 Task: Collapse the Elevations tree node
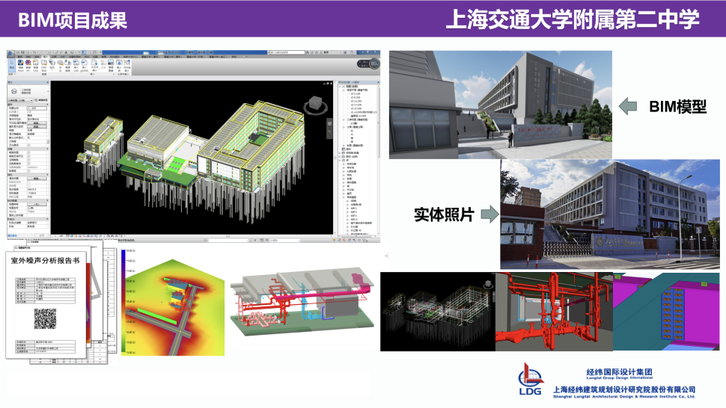pyautogui.click(x=344, y=127)
